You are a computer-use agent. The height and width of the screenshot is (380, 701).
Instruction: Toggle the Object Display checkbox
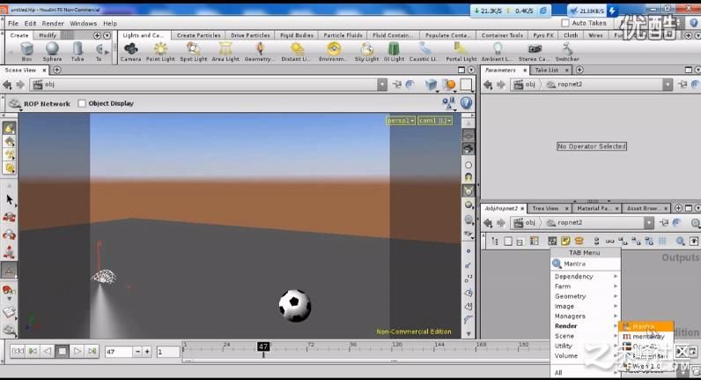(x=82, y=103)
